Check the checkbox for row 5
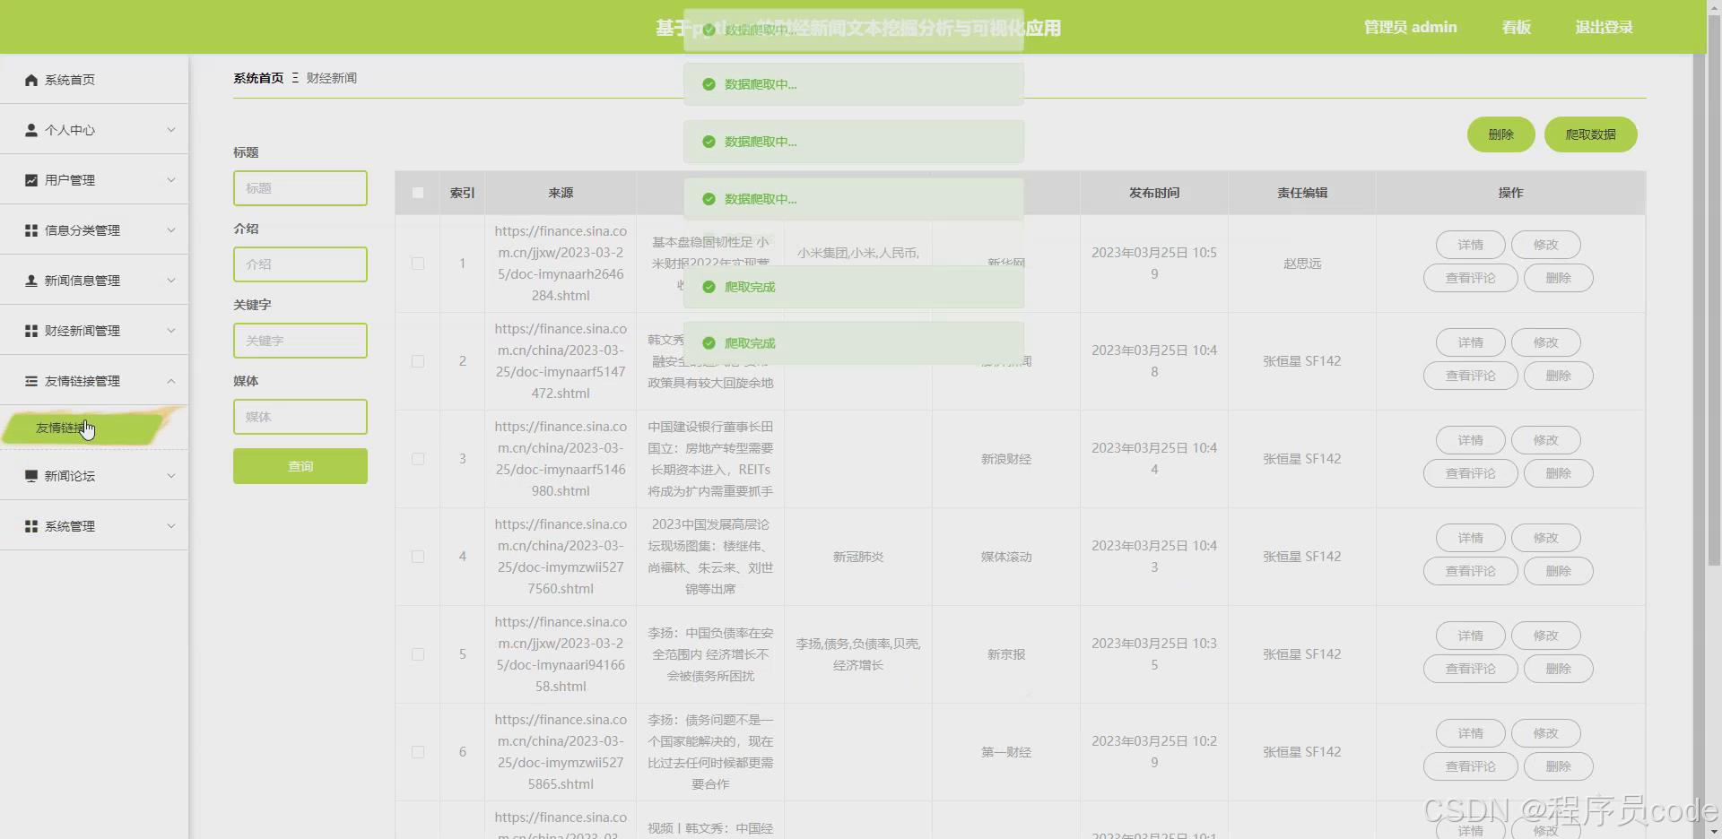The image size is (1722, 839). click(418, 654)
